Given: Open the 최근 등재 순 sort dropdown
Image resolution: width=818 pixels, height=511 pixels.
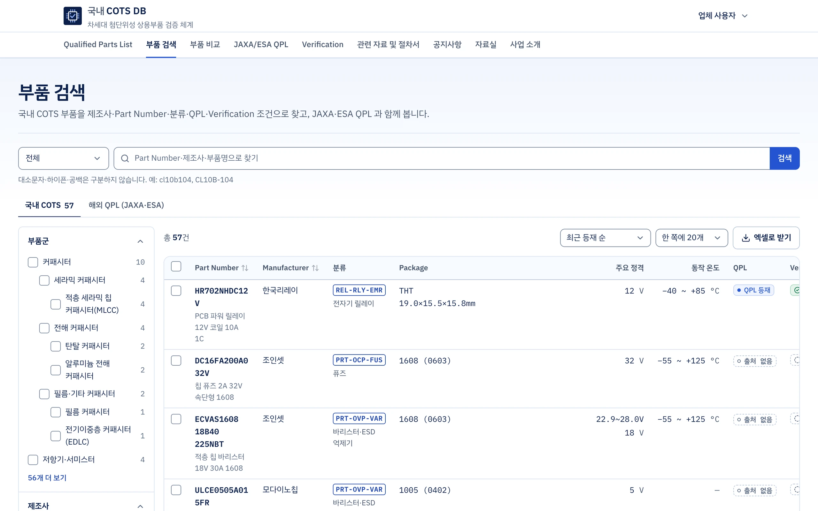Looking at the screenshot, I should pos(605,238).
